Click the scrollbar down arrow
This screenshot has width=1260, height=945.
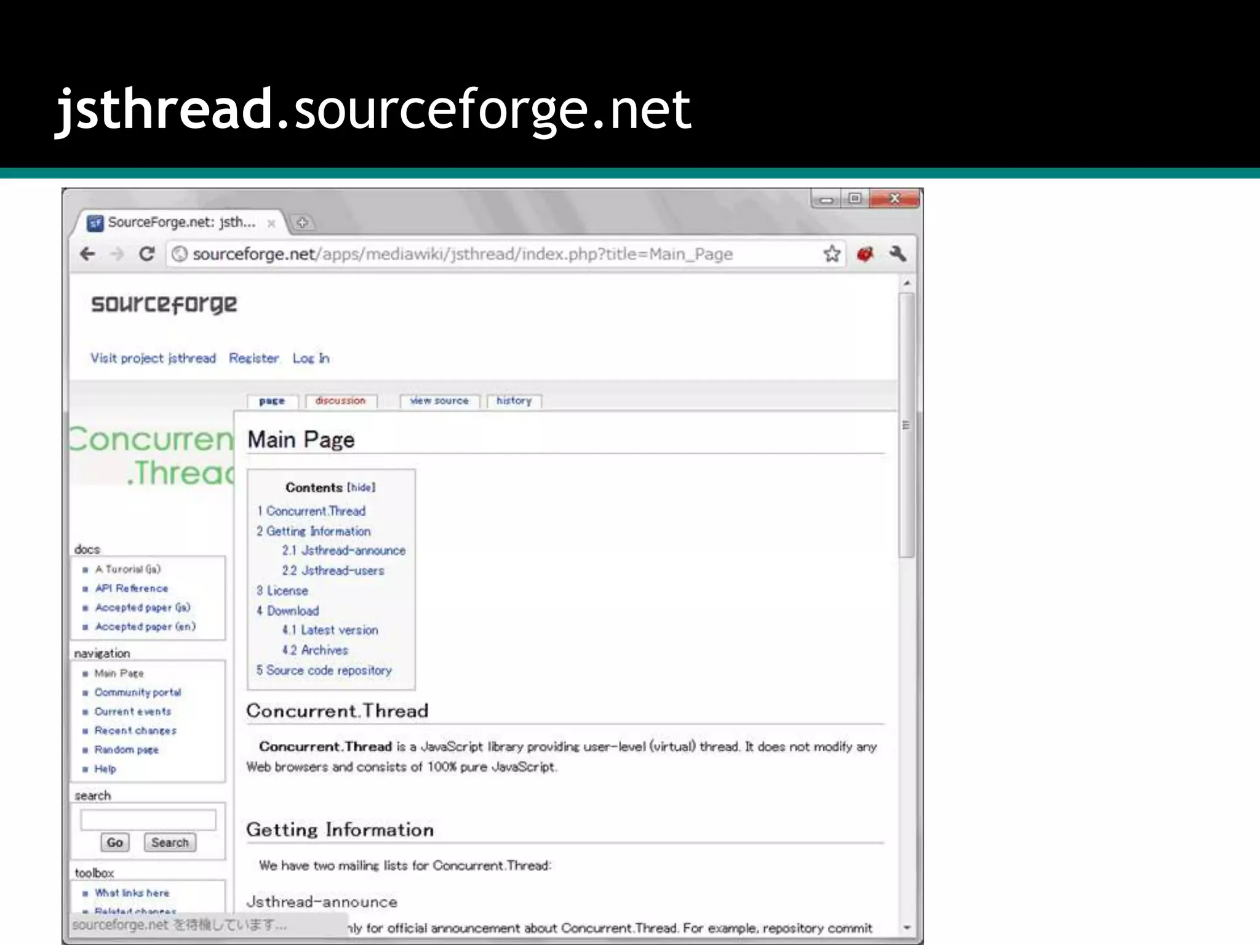(907, 927)
